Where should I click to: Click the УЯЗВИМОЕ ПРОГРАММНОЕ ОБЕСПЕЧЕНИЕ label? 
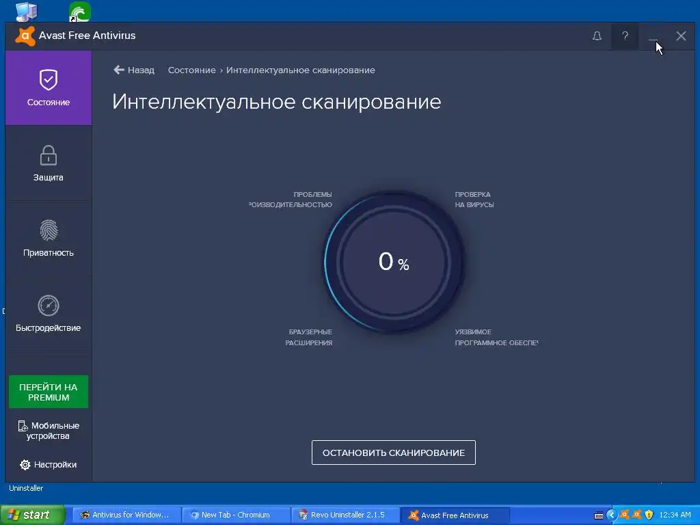coord(496,338)
